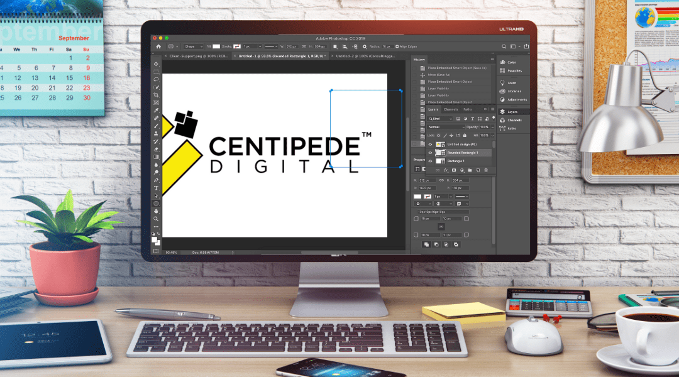This screenshot has height=377, width=679.
Task: Select the Hand tool
Action: click(x=156, y=211)
